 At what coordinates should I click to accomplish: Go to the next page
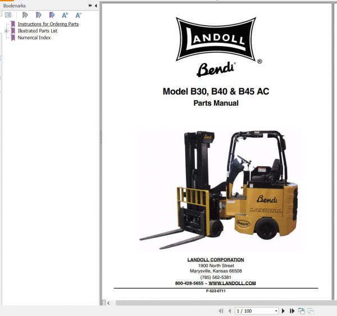pos(283,311)
